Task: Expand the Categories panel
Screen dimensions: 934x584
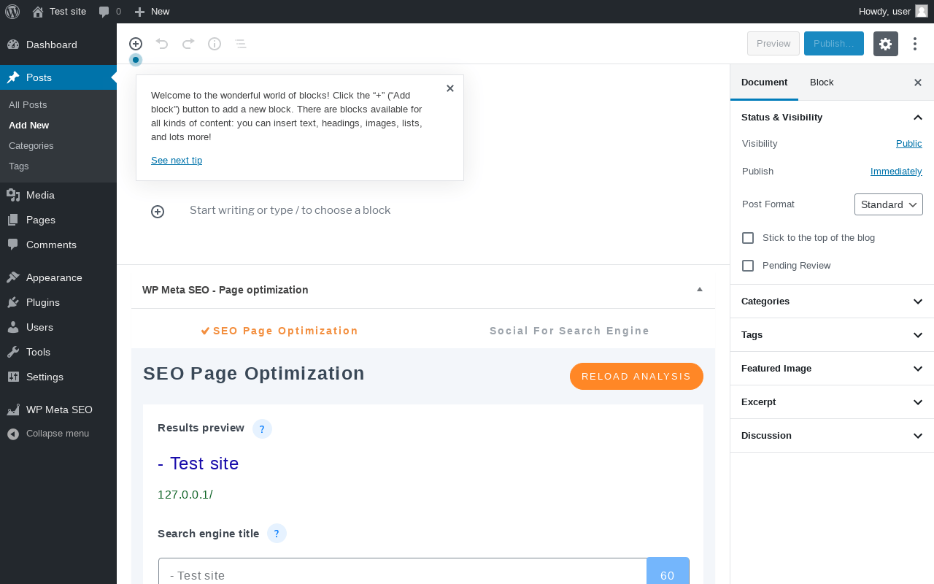Action: tap(832, 301)
